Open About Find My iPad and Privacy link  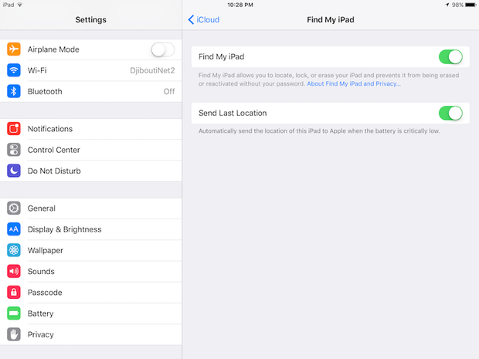(354, 83)
